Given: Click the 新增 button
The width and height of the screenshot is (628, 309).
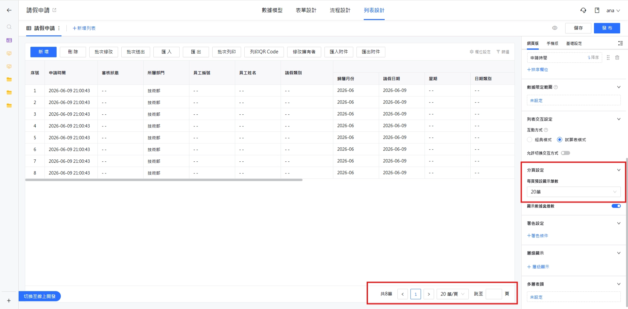Looking at the screenshot, I should click(44, 52).
